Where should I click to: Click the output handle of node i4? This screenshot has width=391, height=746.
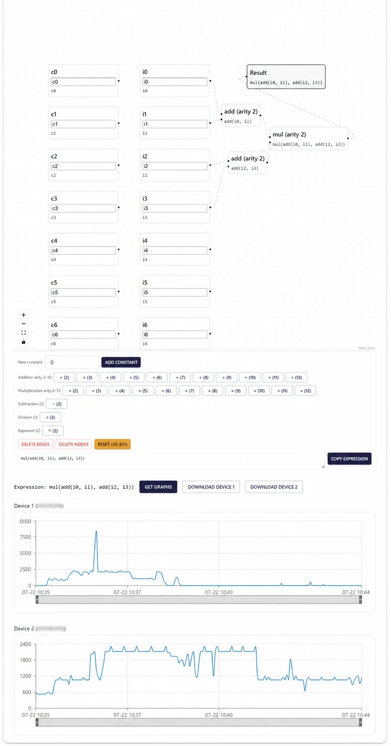pyautogui.click(x=210, y=249)
